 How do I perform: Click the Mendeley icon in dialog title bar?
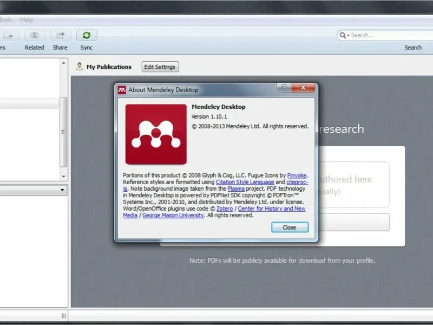point(122,90)
